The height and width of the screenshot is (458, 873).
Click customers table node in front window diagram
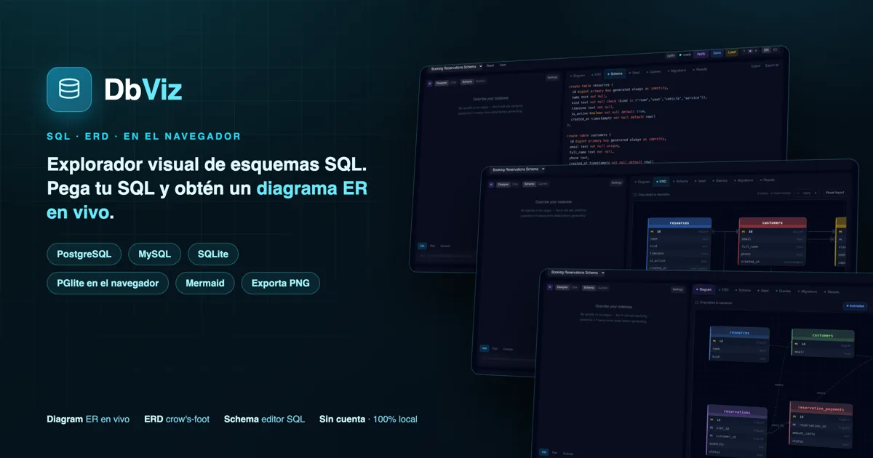[823, 343]
